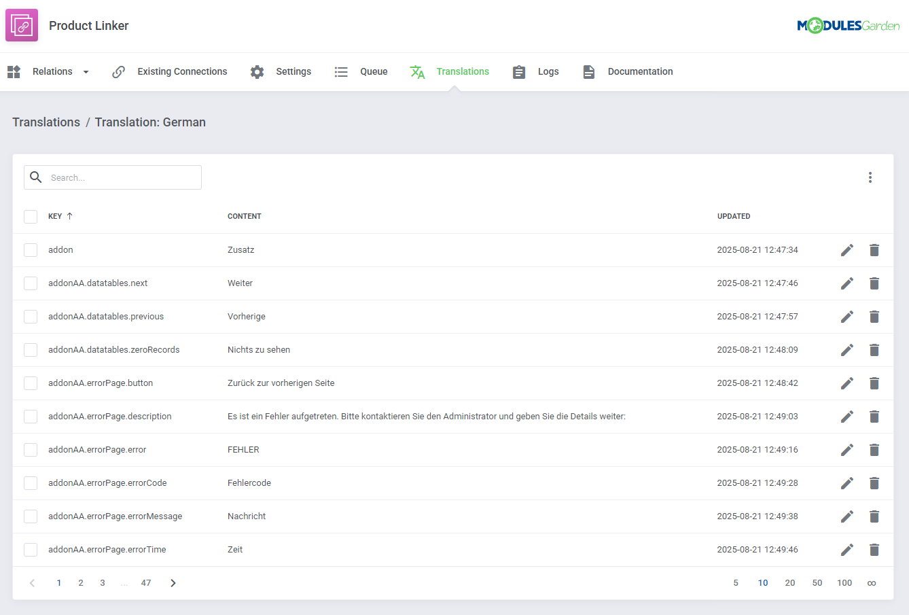Delete the 'addonAA.errorPage.error' entry trash icon
909x615 pixels.
coord(874,450)
